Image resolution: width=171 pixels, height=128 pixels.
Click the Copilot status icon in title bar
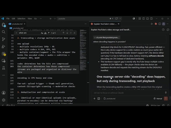coord(134,18)
